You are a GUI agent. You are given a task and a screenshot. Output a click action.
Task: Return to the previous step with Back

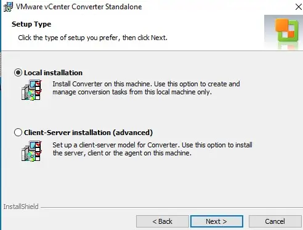[163, 221]
